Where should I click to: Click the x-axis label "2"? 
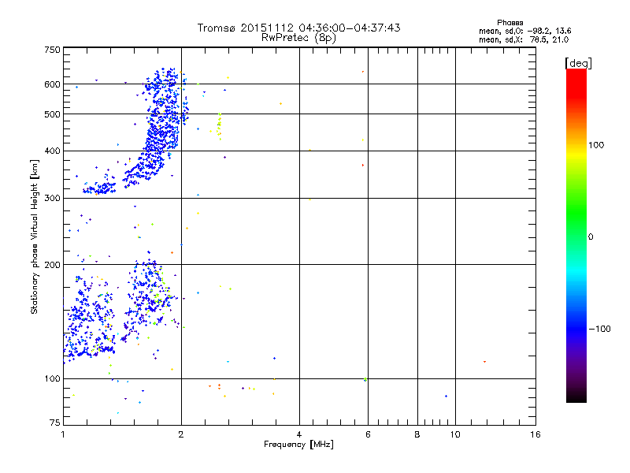[x=181, y=434]
